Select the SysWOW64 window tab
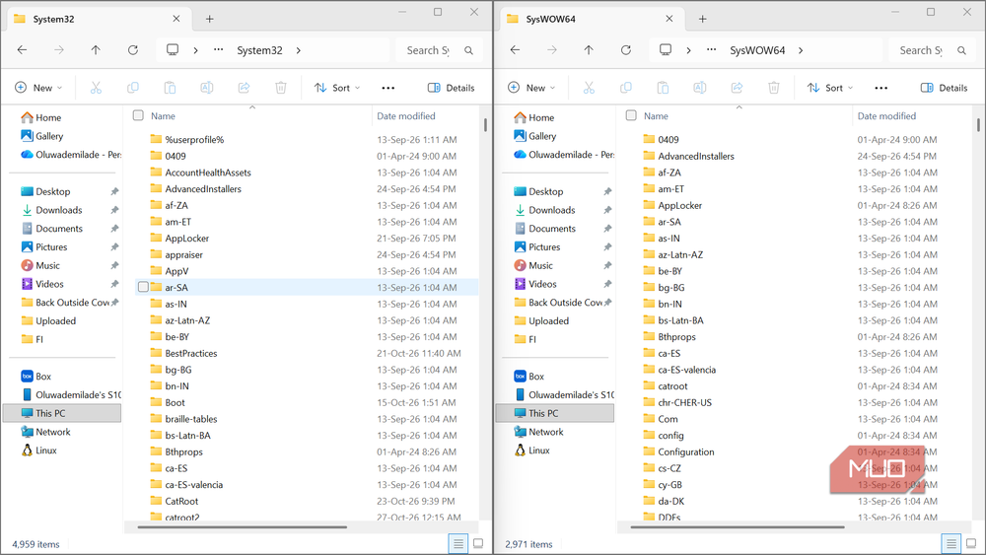This screenshot has height=555, width=986. click(591, 19)
